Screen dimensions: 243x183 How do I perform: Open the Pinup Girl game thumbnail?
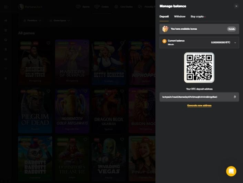142,158
